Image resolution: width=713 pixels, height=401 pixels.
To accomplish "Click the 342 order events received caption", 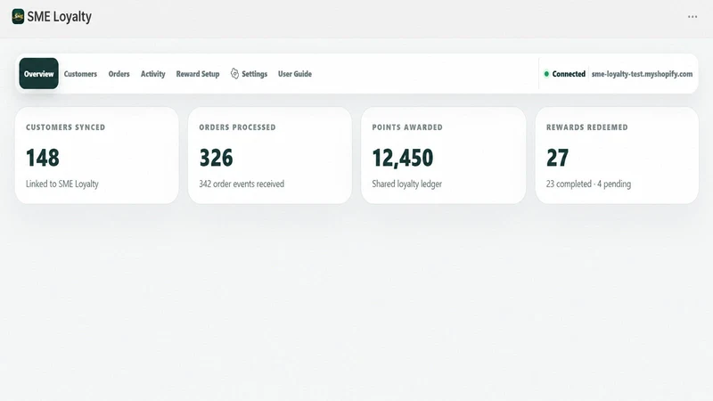I will pos(242,184).
